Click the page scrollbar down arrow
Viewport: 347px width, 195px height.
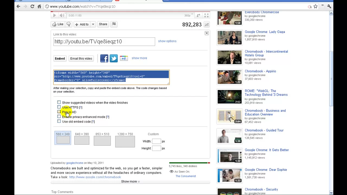click(x=331, y=193)
